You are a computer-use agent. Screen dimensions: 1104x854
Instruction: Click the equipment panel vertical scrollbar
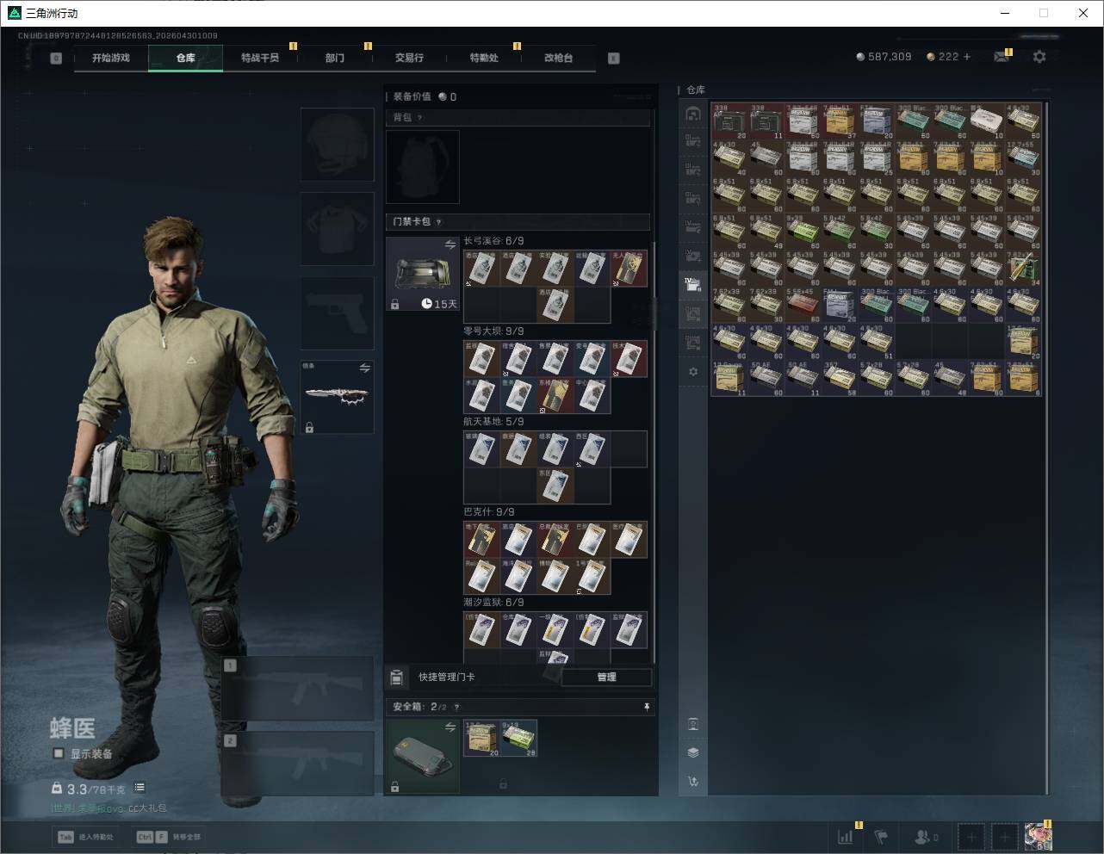(654, 452)
